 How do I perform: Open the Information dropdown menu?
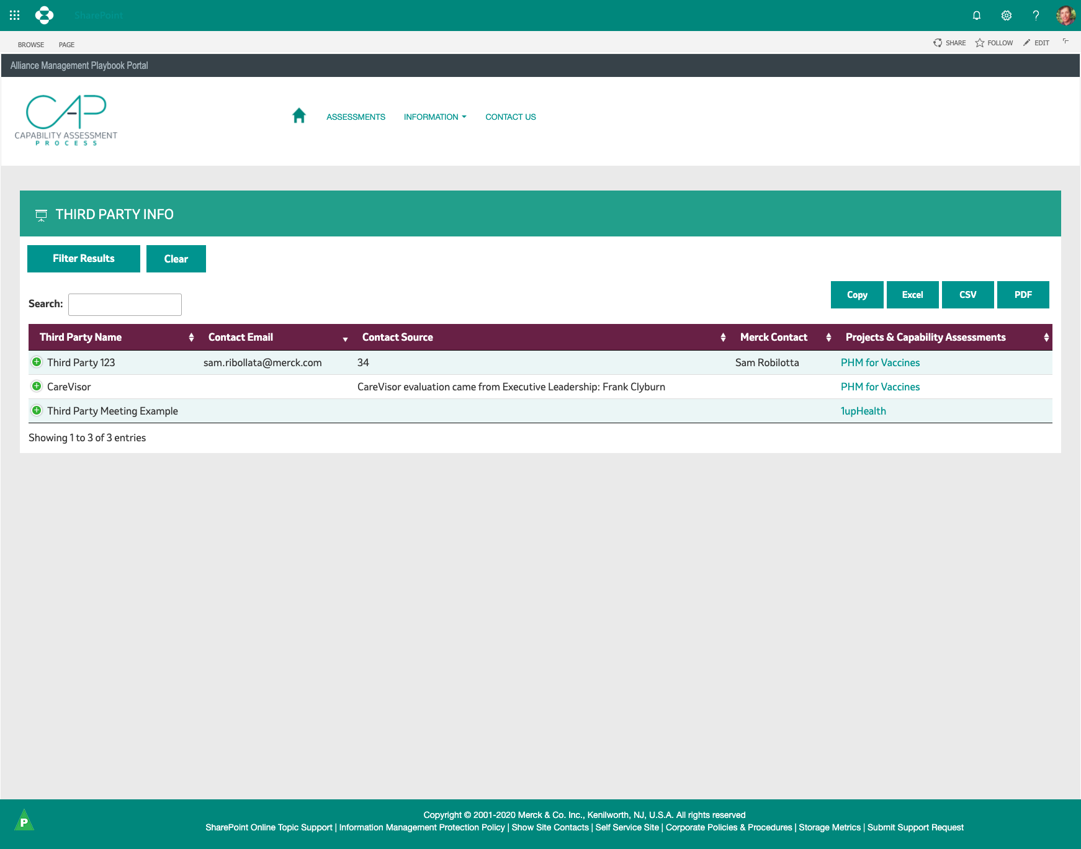[x=434, y=117]
